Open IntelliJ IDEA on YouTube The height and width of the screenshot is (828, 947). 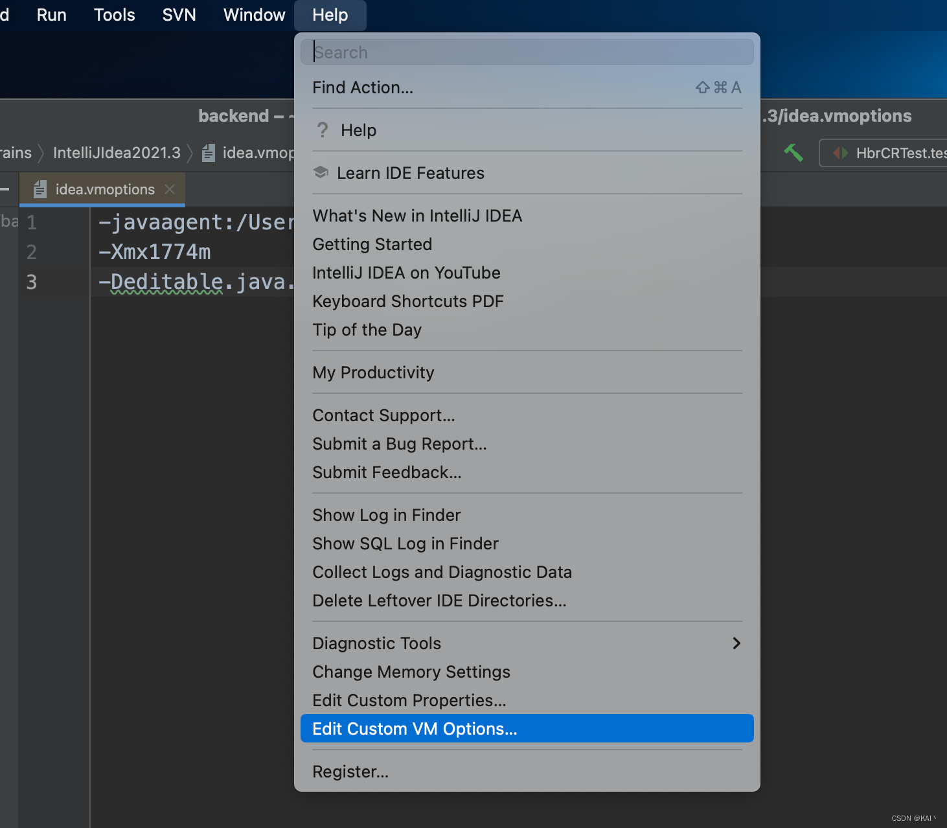click(527, 273)
